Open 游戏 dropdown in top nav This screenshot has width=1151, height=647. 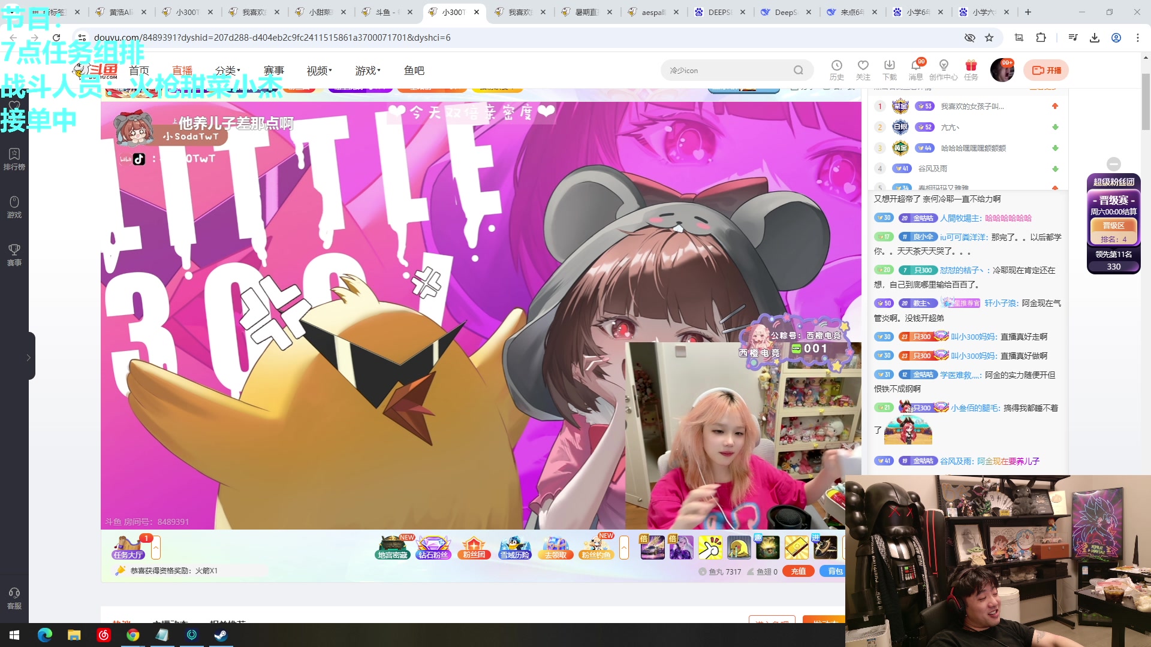pyautogui.click(x=367, y=71)
